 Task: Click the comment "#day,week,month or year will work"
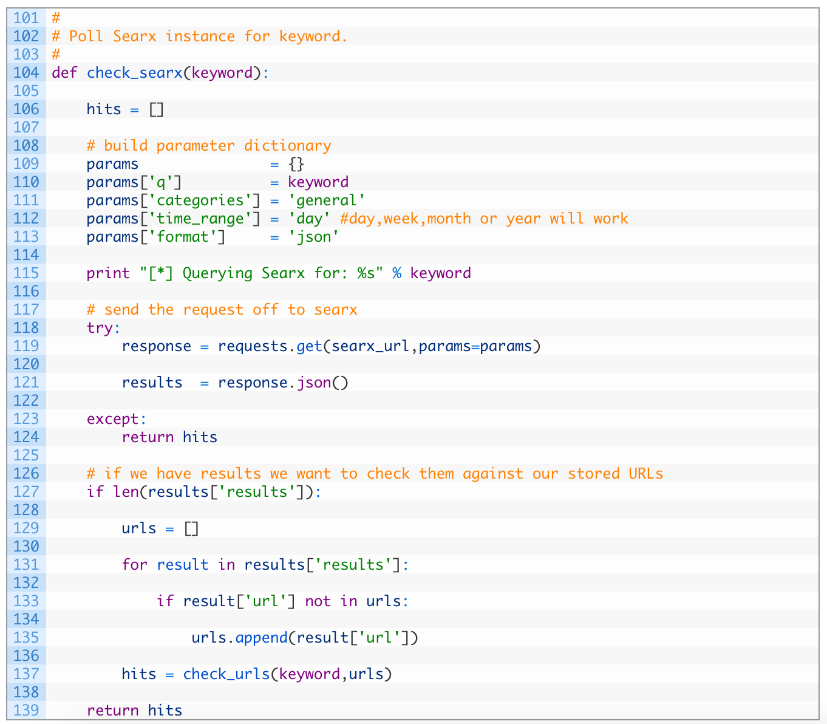[x=485, y=219]
